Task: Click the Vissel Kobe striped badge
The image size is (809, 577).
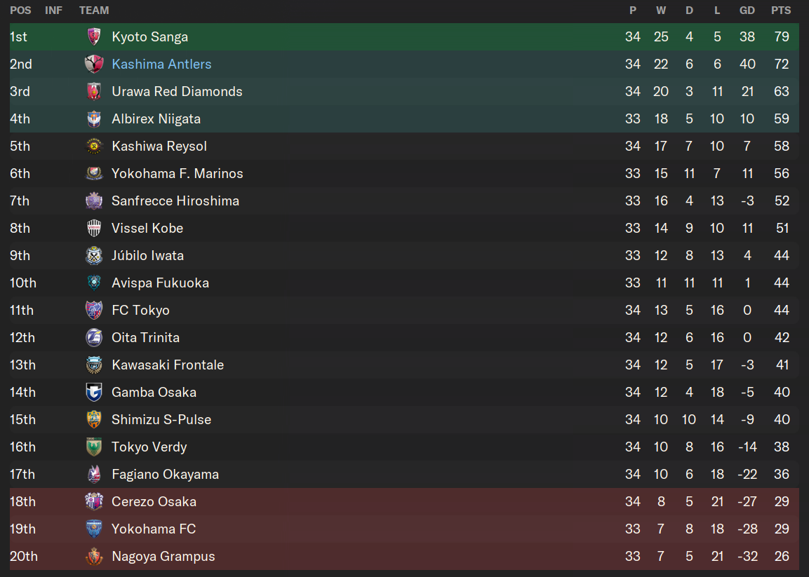Action: [94, 228]
